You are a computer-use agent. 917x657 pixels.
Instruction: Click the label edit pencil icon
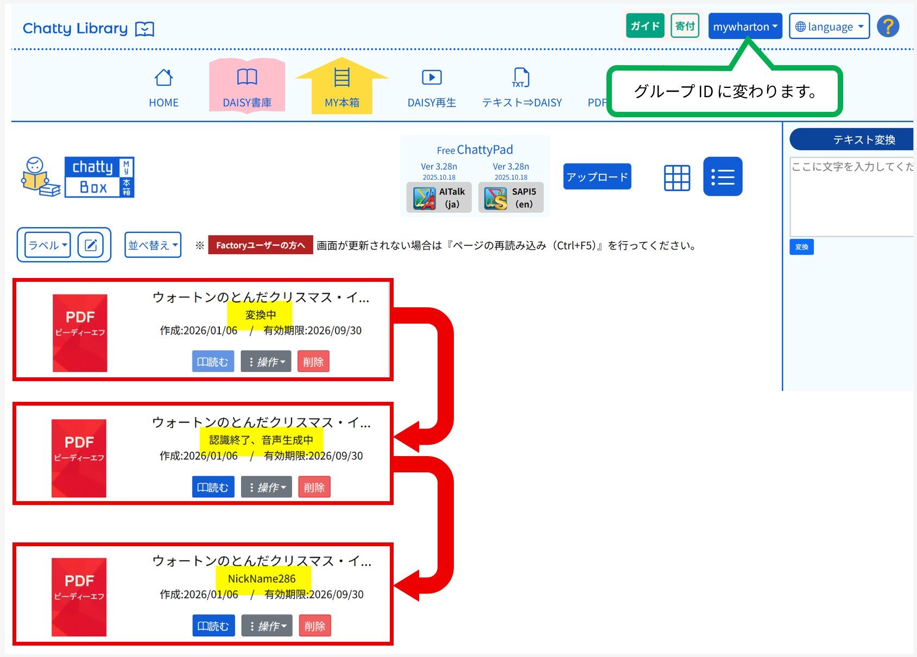[x=91, y=245]
